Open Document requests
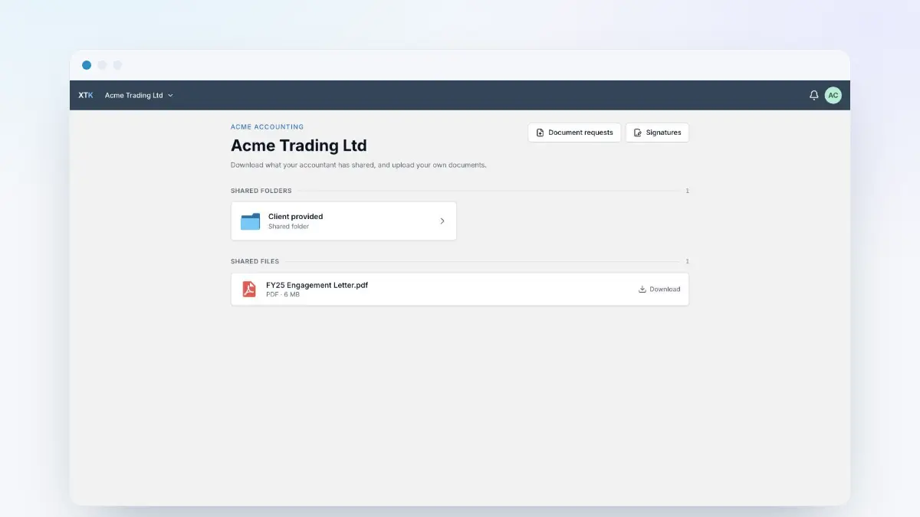920x517 pixels. (x=574, y=133)
